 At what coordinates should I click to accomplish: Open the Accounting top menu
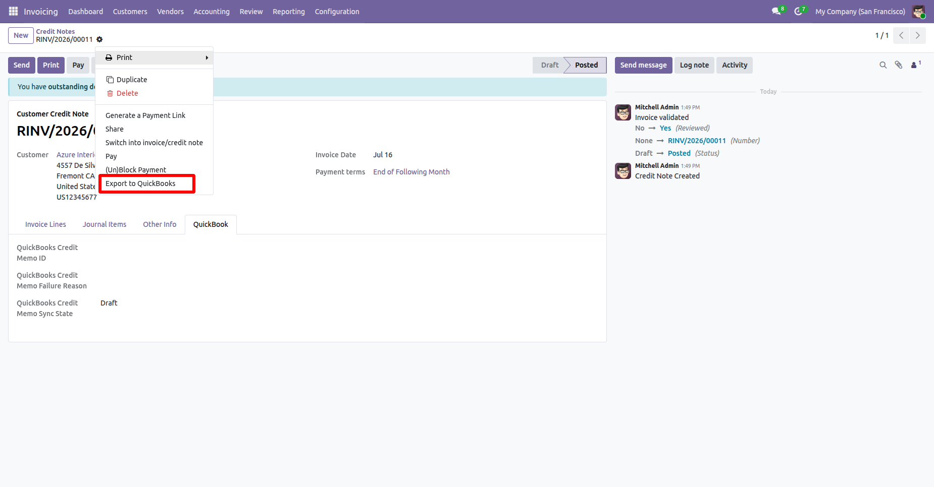(212, 11)
